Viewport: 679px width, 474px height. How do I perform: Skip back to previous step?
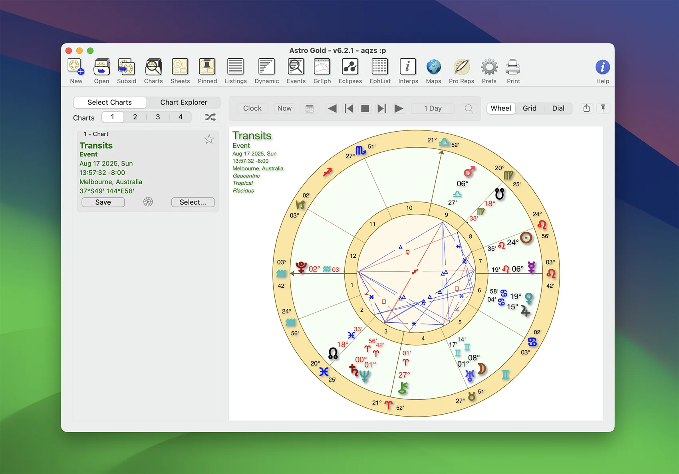tap(349, 109)
